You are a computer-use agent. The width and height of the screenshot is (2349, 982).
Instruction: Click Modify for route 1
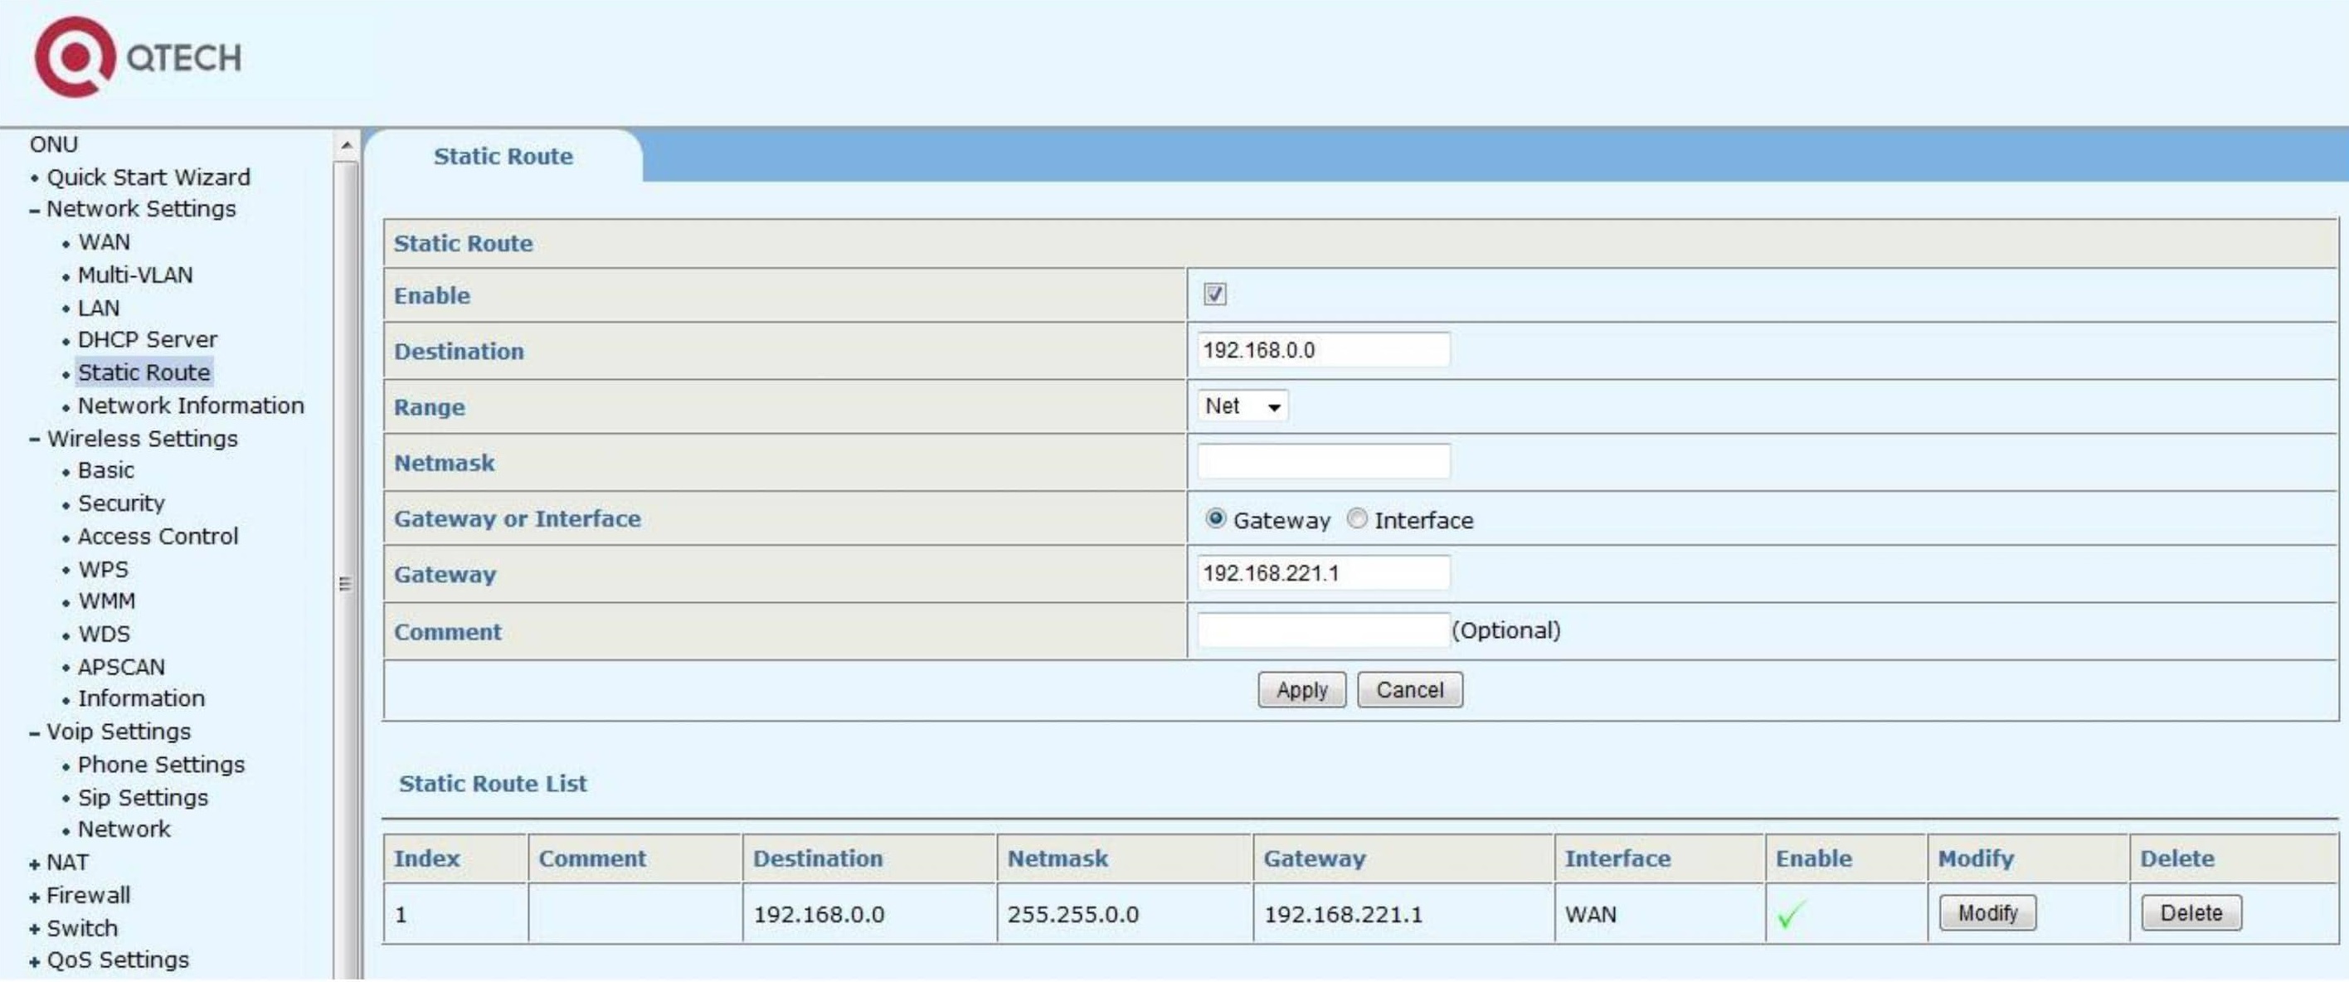pos(1987,914)
